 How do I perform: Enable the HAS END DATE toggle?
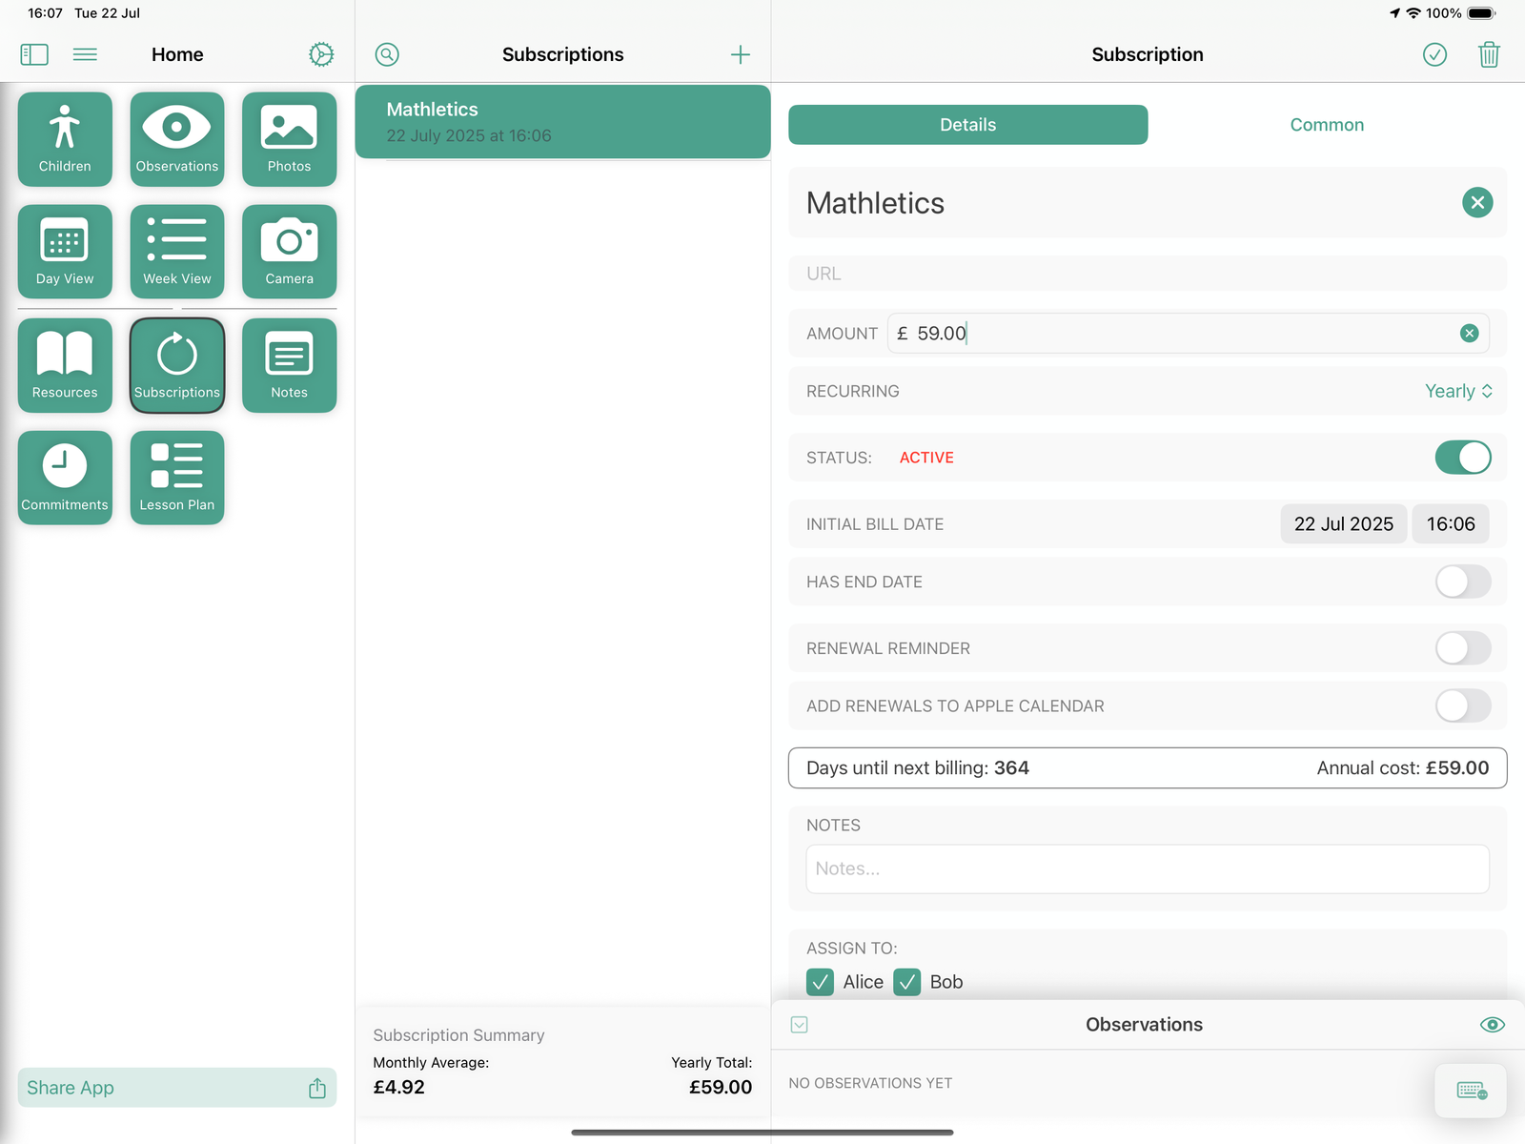[x=1462, y=582]
